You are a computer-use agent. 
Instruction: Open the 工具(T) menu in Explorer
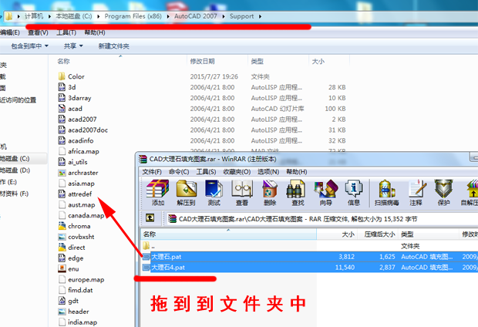66,32
